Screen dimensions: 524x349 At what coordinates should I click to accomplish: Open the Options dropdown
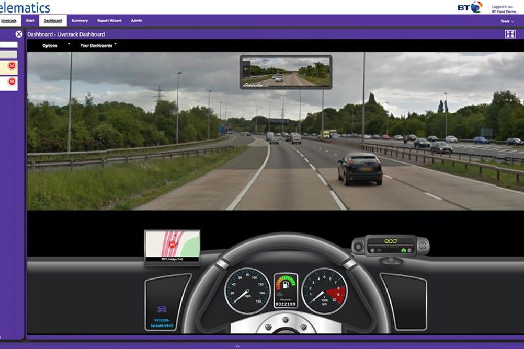point(56,45)
